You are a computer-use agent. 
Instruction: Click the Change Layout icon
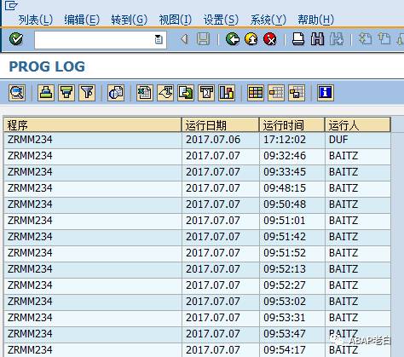pyautogui.click(x=276, y=93)
